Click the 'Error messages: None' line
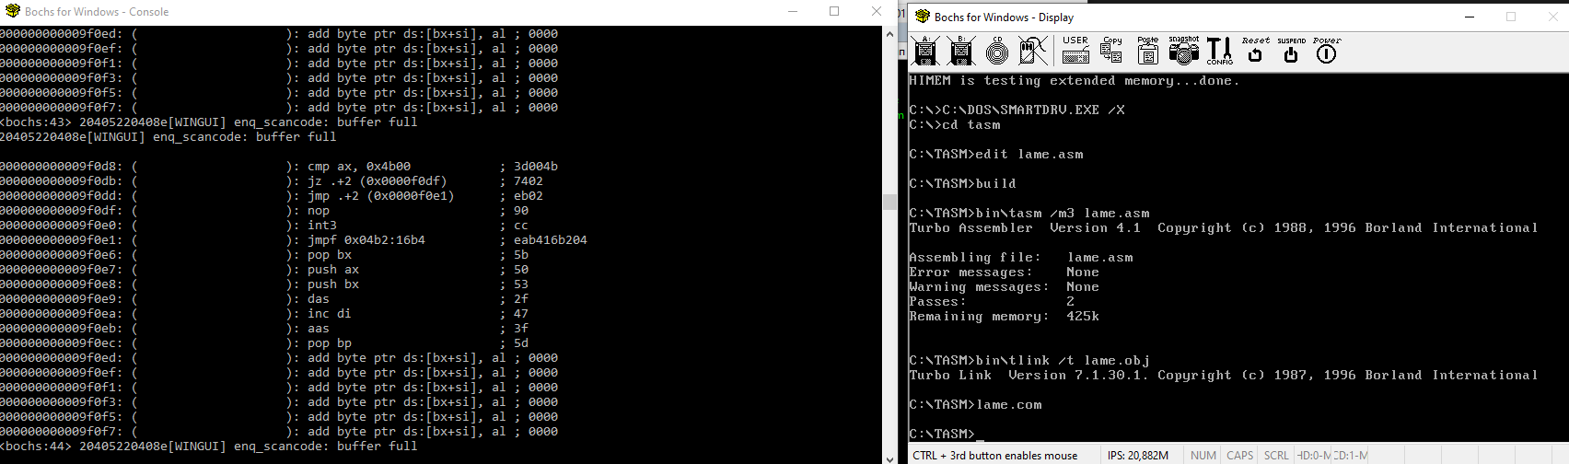This screenshot has width=1569, height=464. [x=1005, y=272]
